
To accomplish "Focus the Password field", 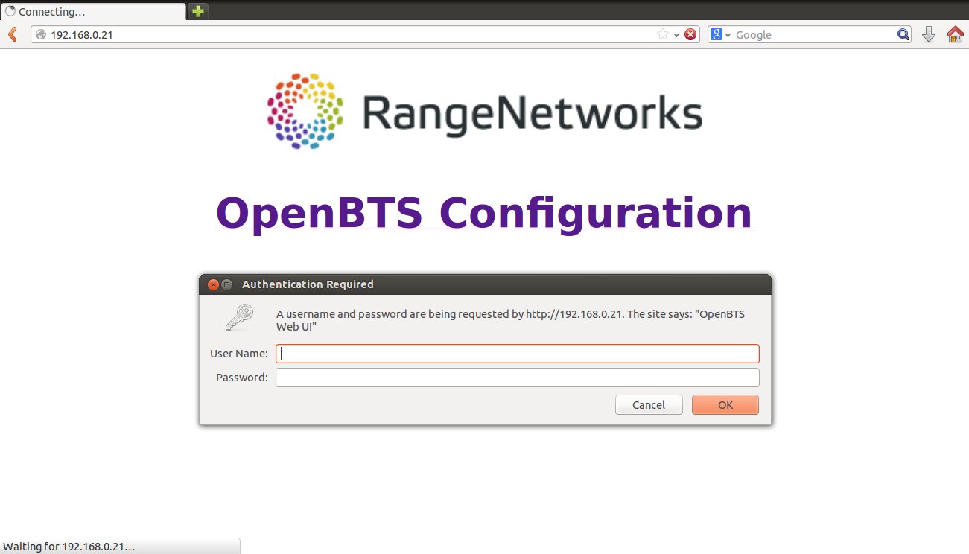I will [x=518, y=378].
